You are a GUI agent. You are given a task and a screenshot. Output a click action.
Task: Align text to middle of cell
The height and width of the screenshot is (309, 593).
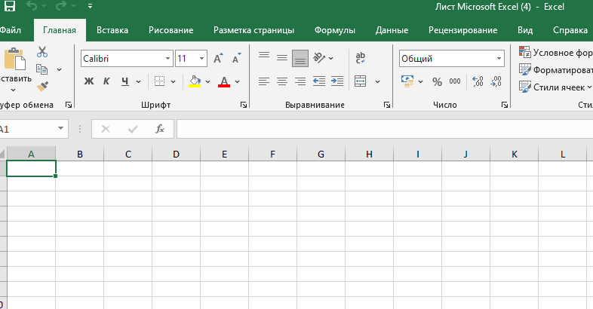(281, 58)
